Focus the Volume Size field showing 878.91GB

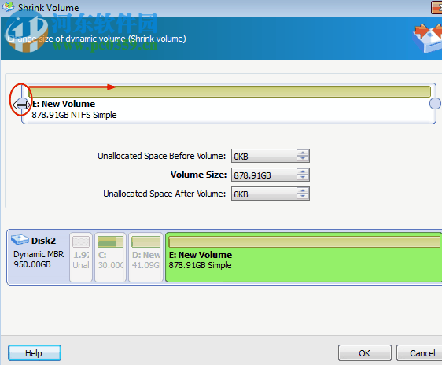tap(264, 175)
